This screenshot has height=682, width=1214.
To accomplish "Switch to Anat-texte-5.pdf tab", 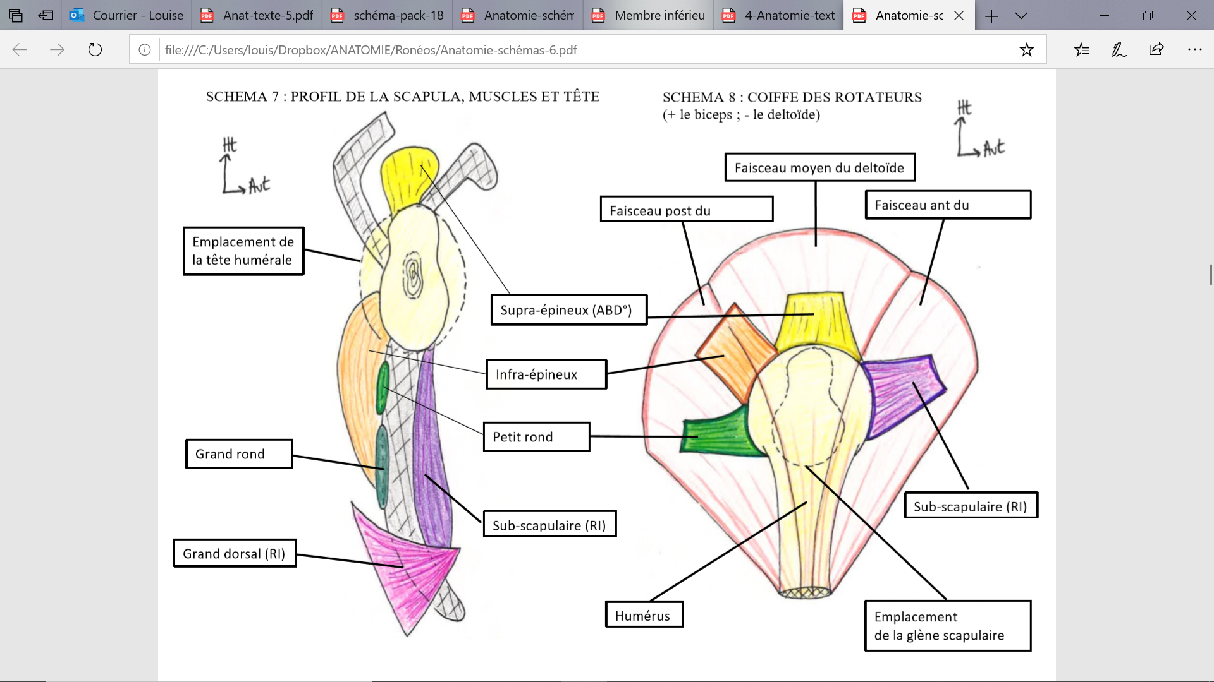I will pos(257,15).
